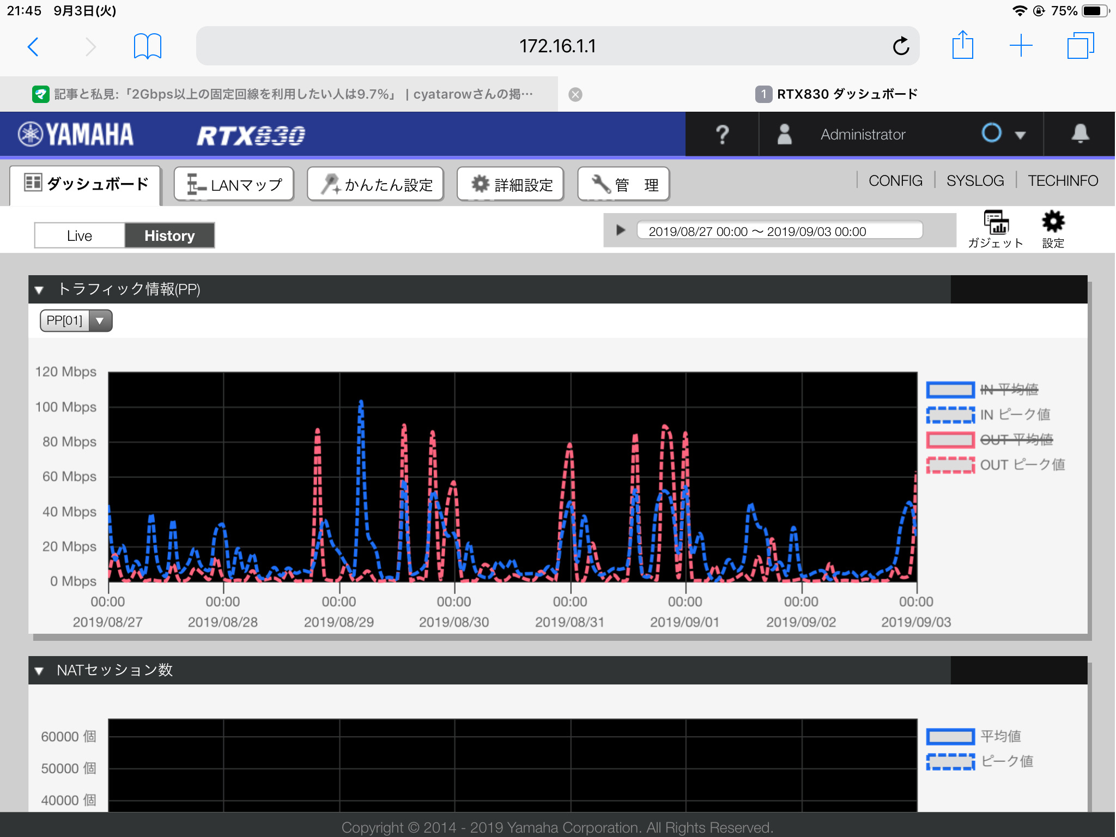Reload the page with refresh icon
This screenshot has height=837, width=1116.
coord(901,46)
